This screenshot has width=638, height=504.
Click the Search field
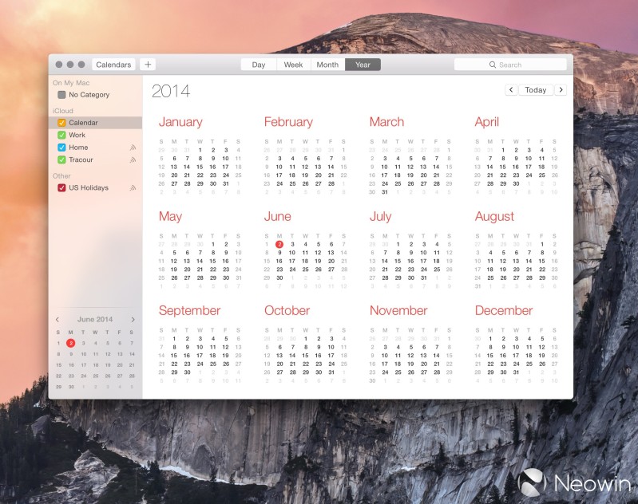click(510, 65)
